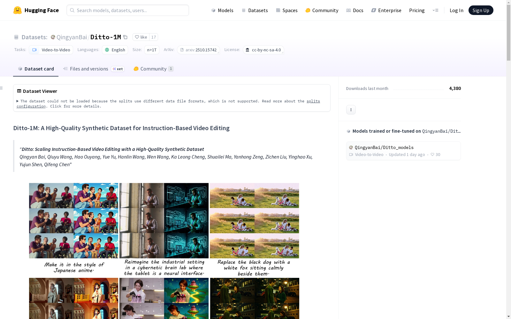
Task: Switch to the dataset Community tab
Action: click(153, 69)
